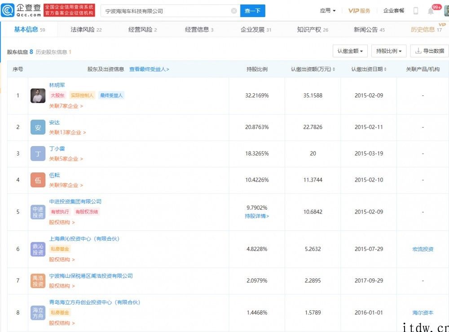Sort by 认缴出资日期 column arrows
Screen dimensions: 449x332
[385, 69]
